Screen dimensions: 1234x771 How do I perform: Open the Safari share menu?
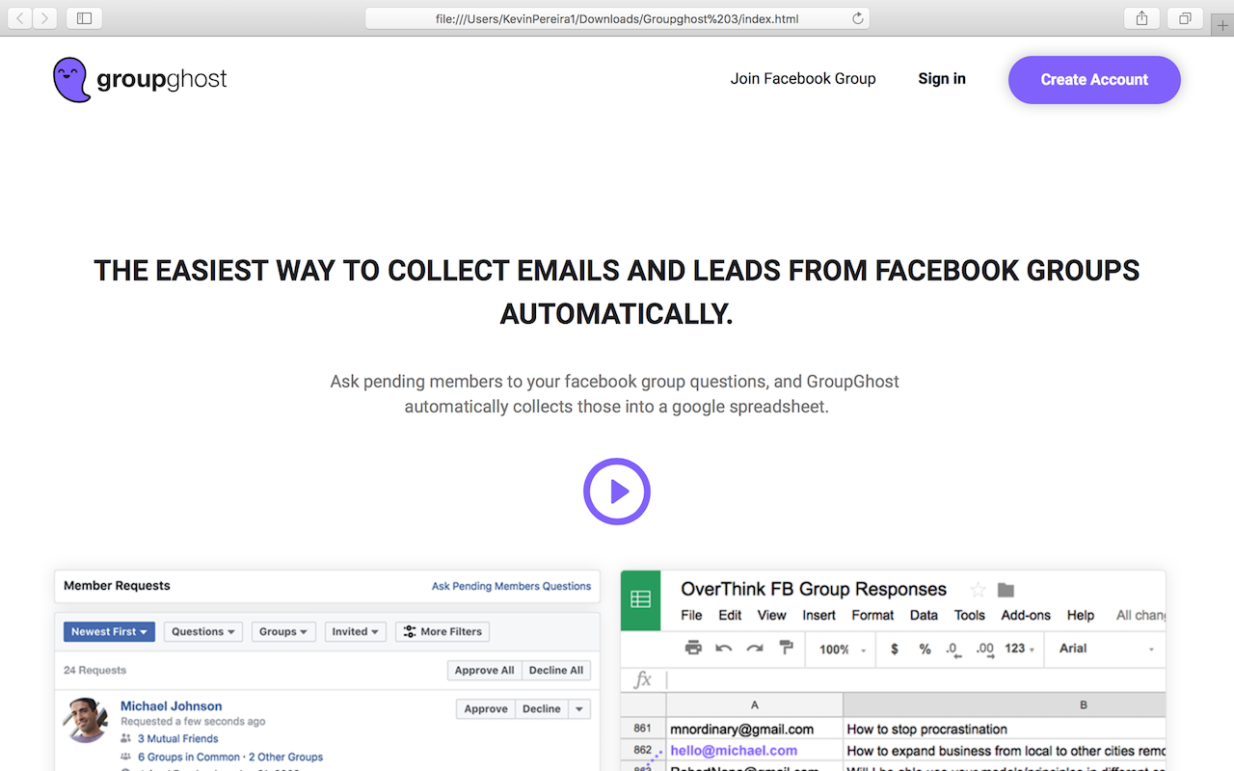[1141, 18]
